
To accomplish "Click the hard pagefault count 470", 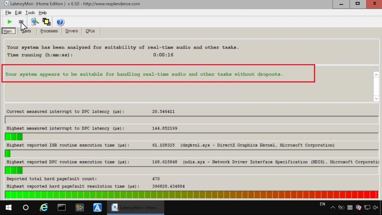I will (x=156, y=179).
